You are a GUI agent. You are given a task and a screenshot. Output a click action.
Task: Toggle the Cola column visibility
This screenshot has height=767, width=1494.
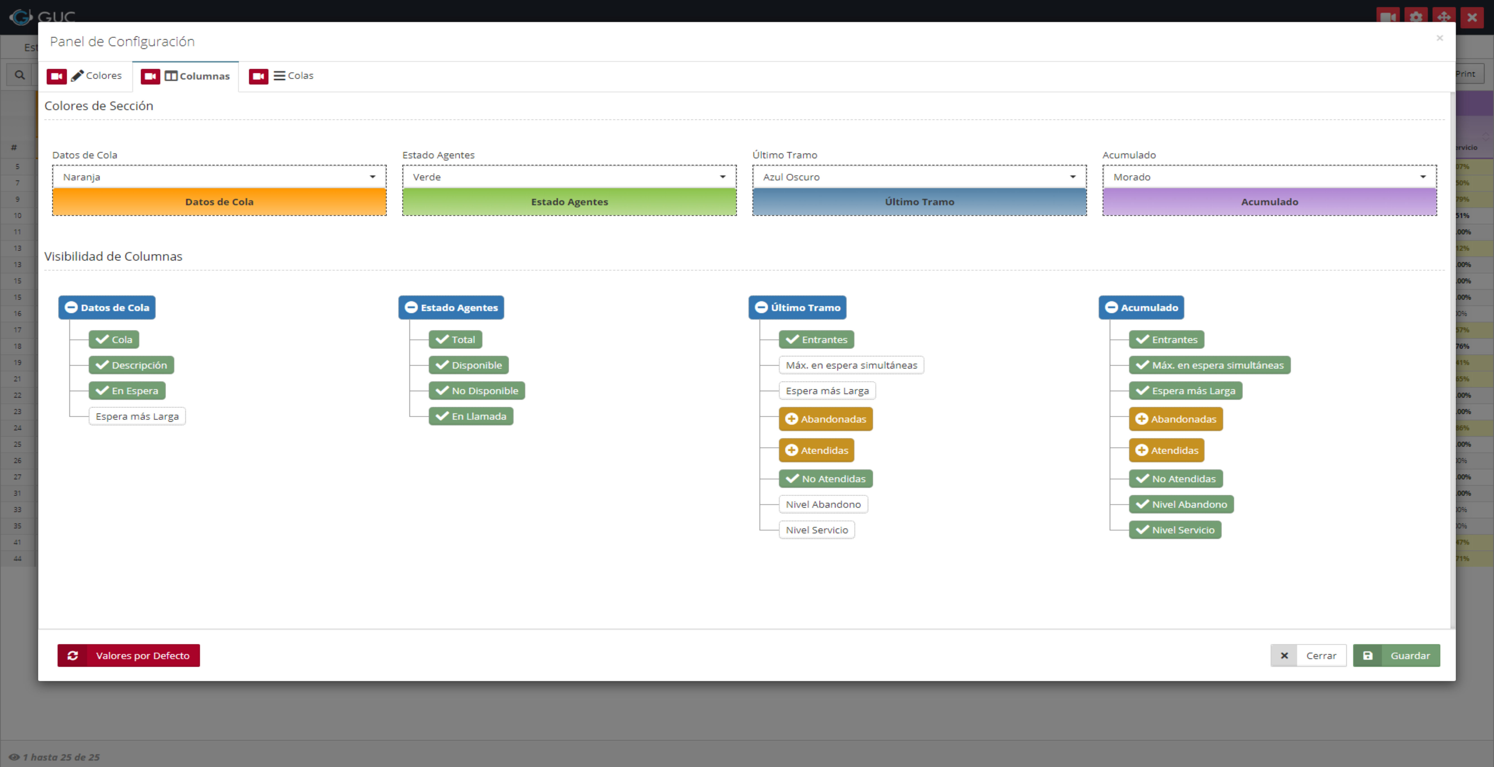[x=114, y=339]
